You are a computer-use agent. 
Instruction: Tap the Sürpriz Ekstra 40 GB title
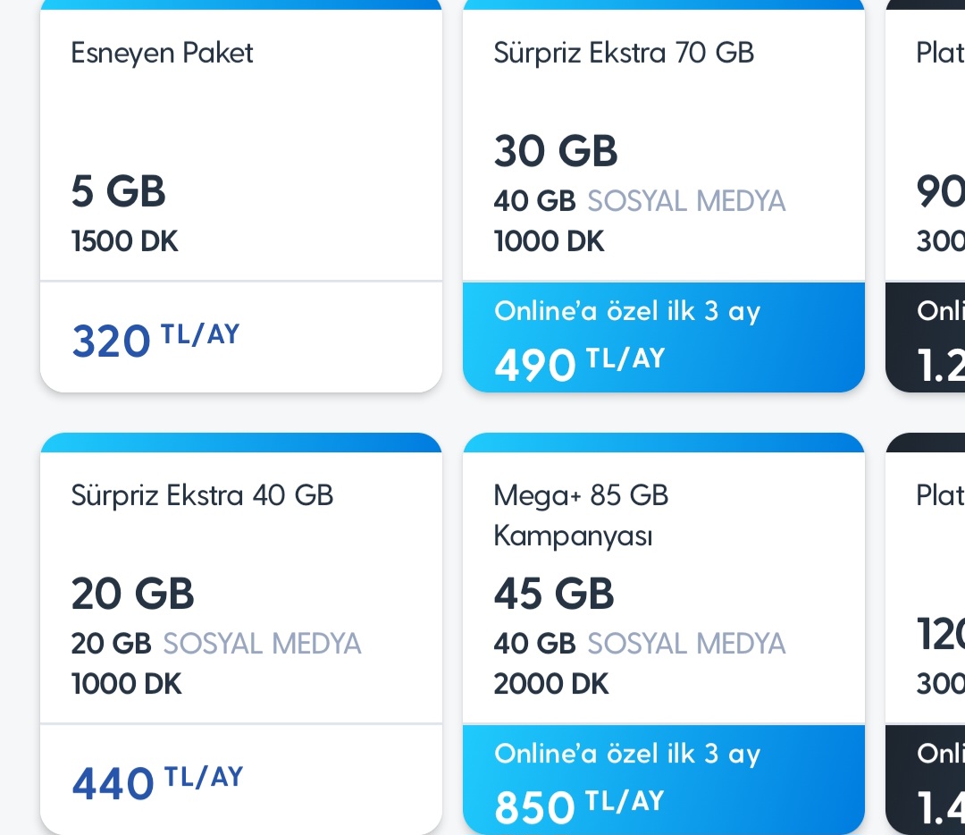tap(202, 495)
